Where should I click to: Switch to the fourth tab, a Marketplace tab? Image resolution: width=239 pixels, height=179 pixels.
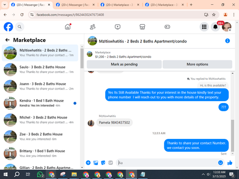(x=164, y=5)
